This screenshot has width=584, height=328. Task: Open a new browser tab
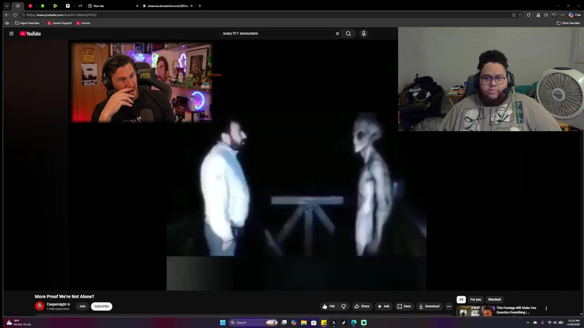point(200,6)
